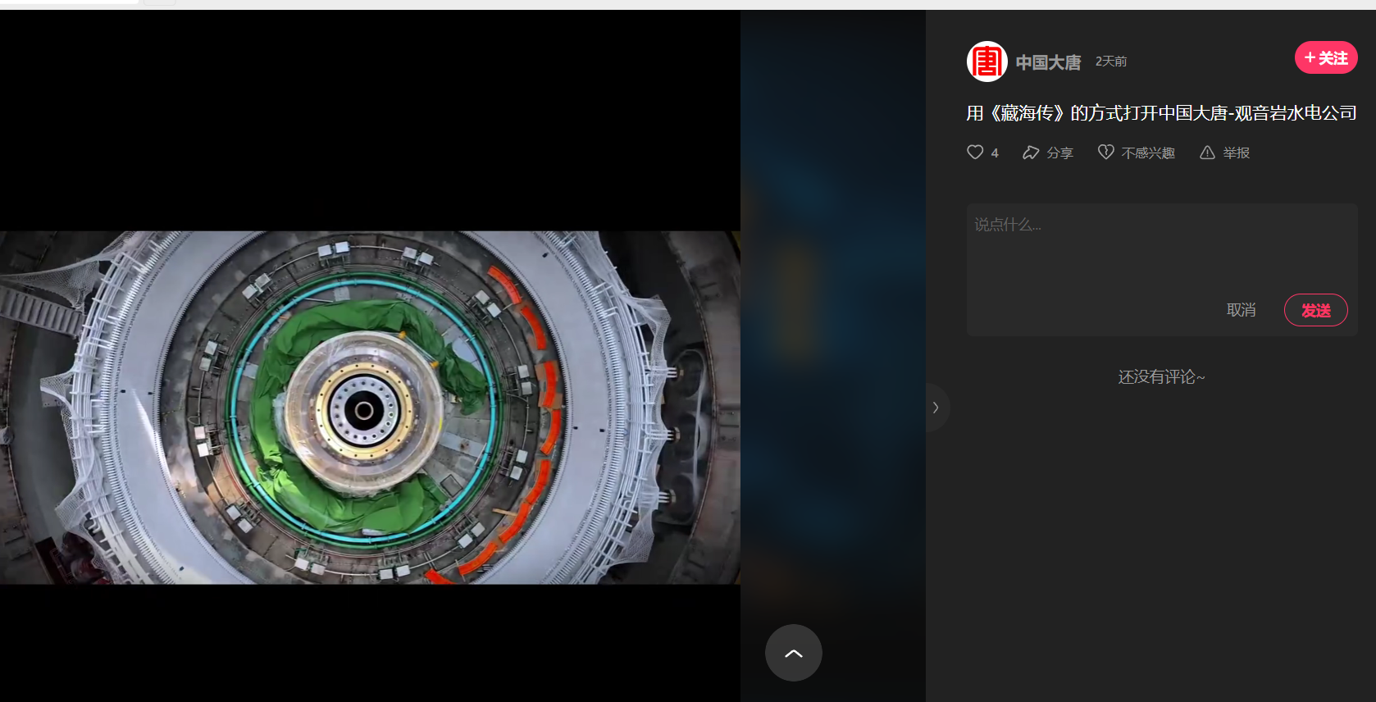Report the video using 举报 icon
The height and width of the screenshot is (702, 1376).
(x=1207, y=153)
